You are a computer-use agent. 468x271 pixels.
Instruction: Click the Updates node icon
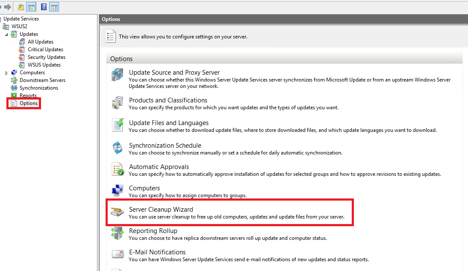(14, 34)
